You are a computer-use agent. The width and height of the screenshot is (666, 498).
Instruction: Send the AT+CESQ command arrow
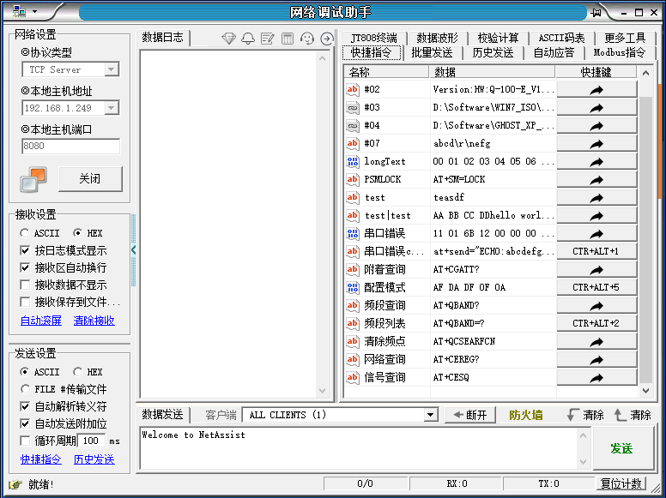pyautogui.click(x=596, y=377)
